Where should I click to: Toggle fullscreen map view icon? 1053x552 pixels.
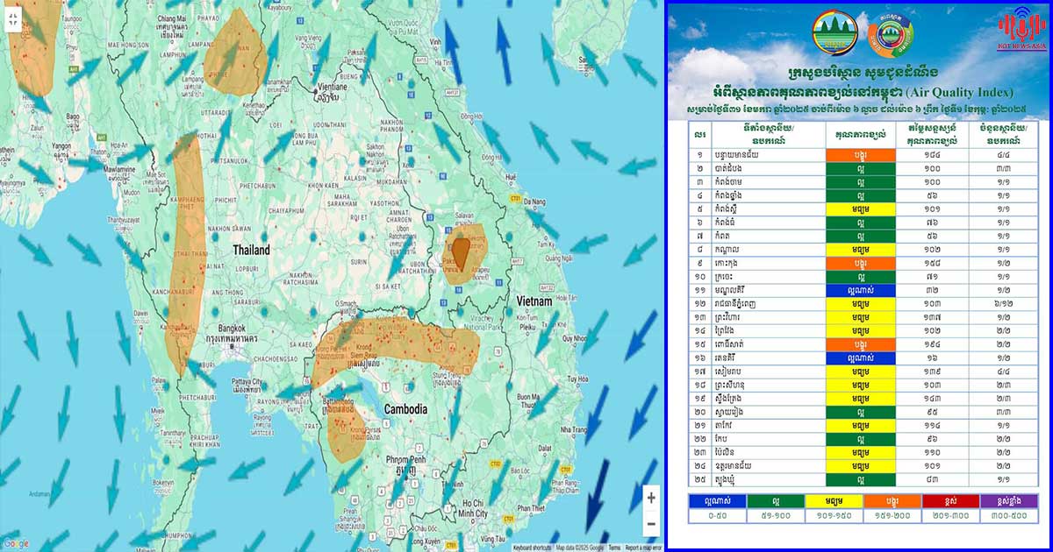tap(11, 19)
